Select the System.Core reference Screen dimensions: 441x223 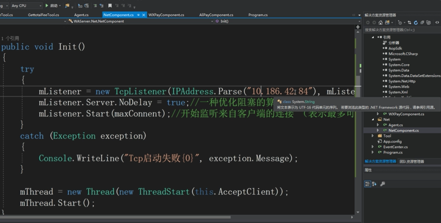399,65
